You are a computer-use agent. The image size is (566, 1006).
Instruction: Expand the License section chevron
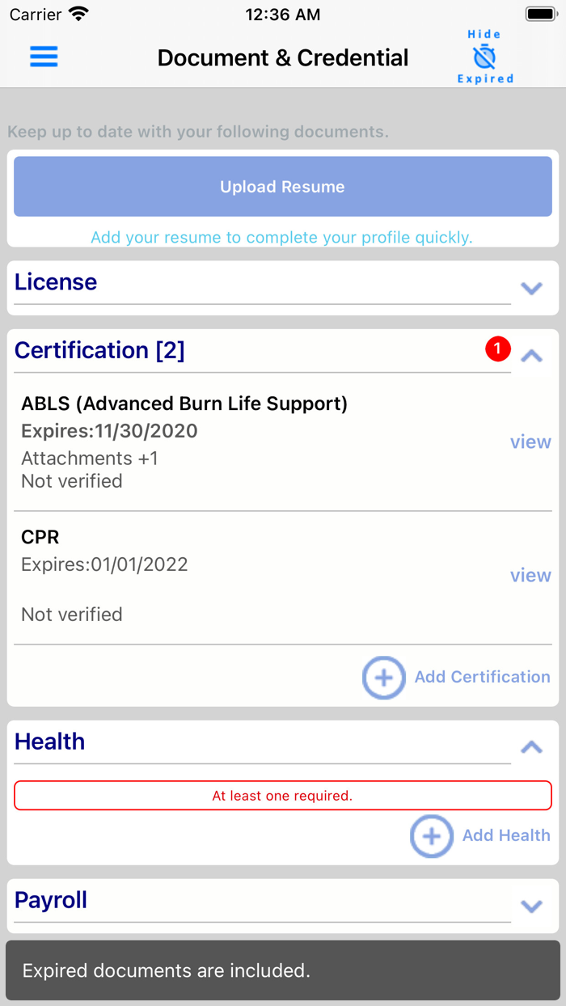(x=531, y=288)
